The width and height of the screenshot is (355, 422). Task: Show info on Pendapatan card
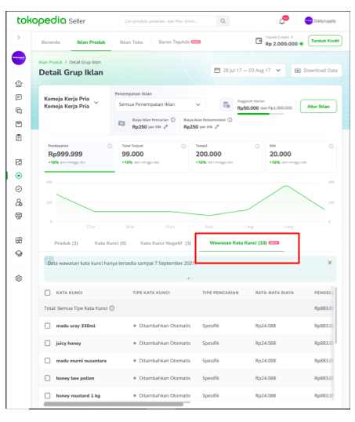pos(110,146)
